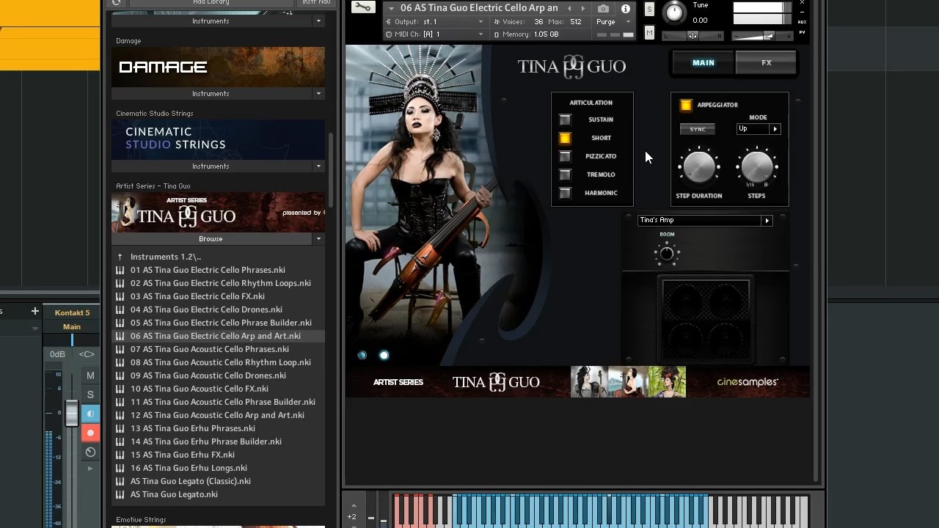
Task: Select the Tremolo articulation
Action: pos(565,175)
